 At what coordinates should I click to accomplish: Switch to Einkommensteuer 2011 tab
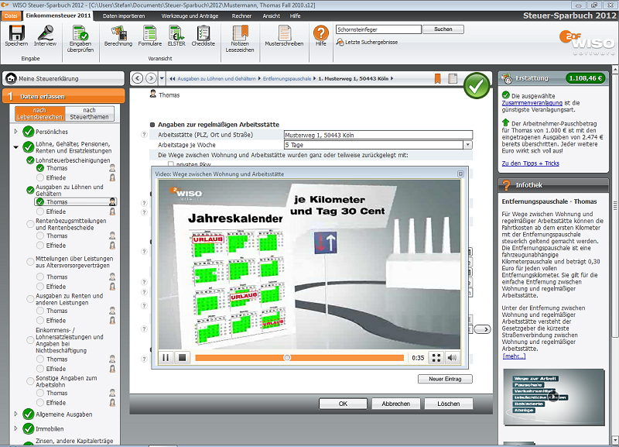58,15
